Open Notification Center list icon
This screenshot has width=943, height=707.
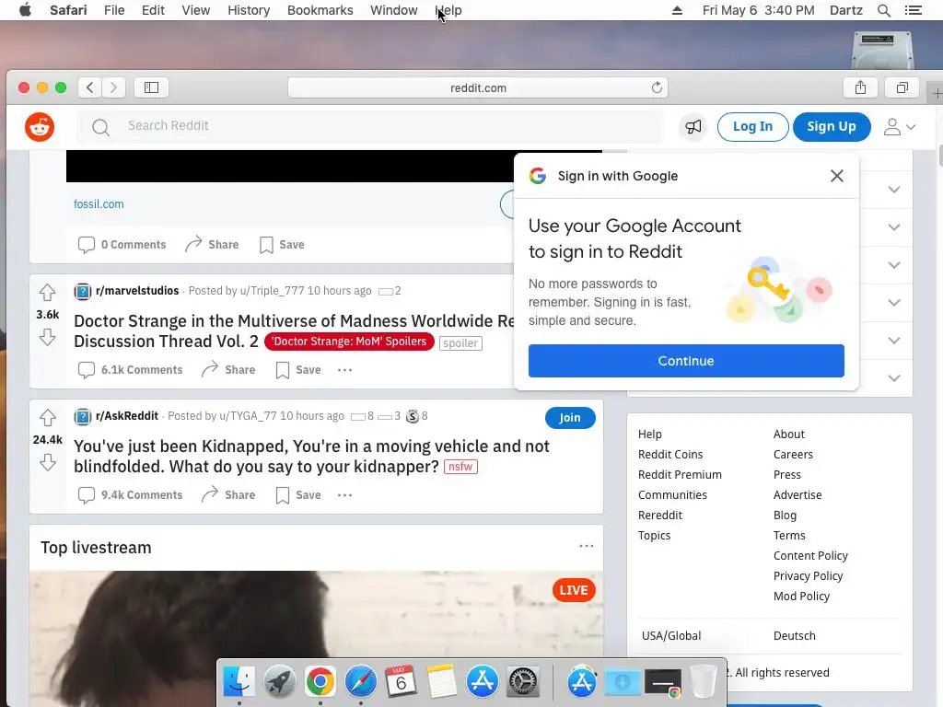[x=913, y=10]
